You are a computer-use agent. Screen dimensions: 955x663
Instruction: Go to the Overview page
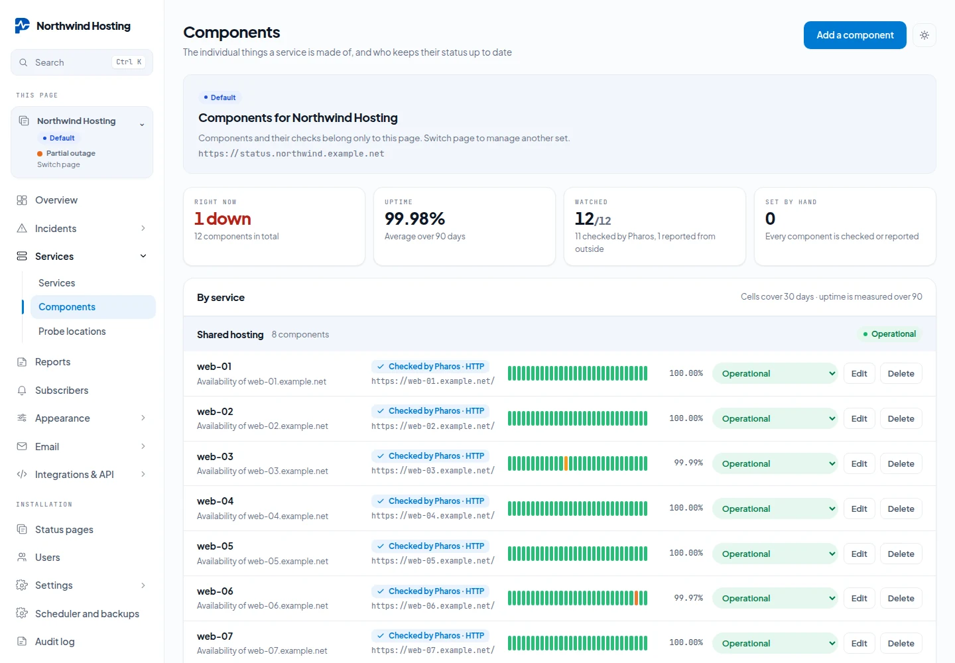coord(82,200)
